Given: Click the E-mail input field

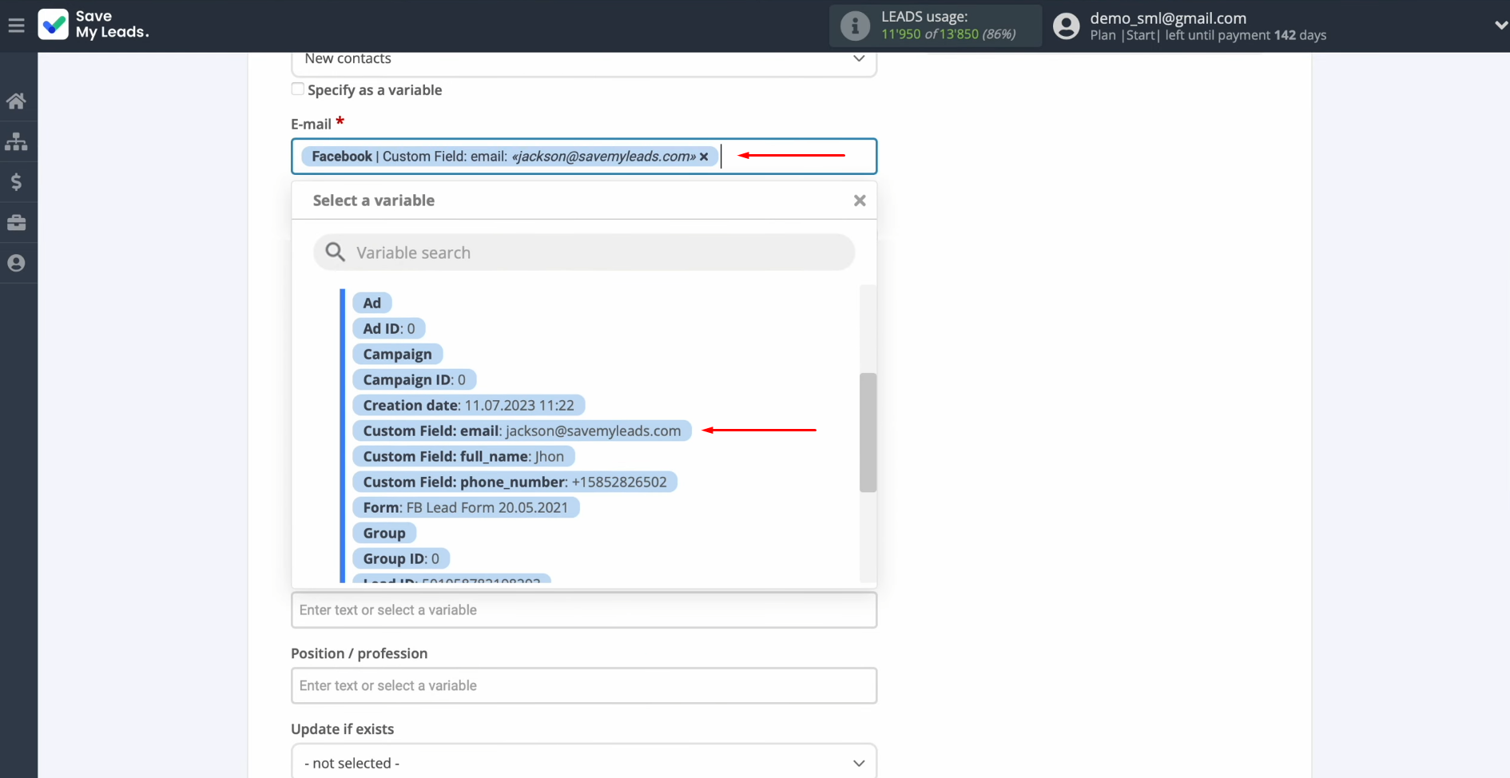Looking at the screenshot, I should coord(584,157).
